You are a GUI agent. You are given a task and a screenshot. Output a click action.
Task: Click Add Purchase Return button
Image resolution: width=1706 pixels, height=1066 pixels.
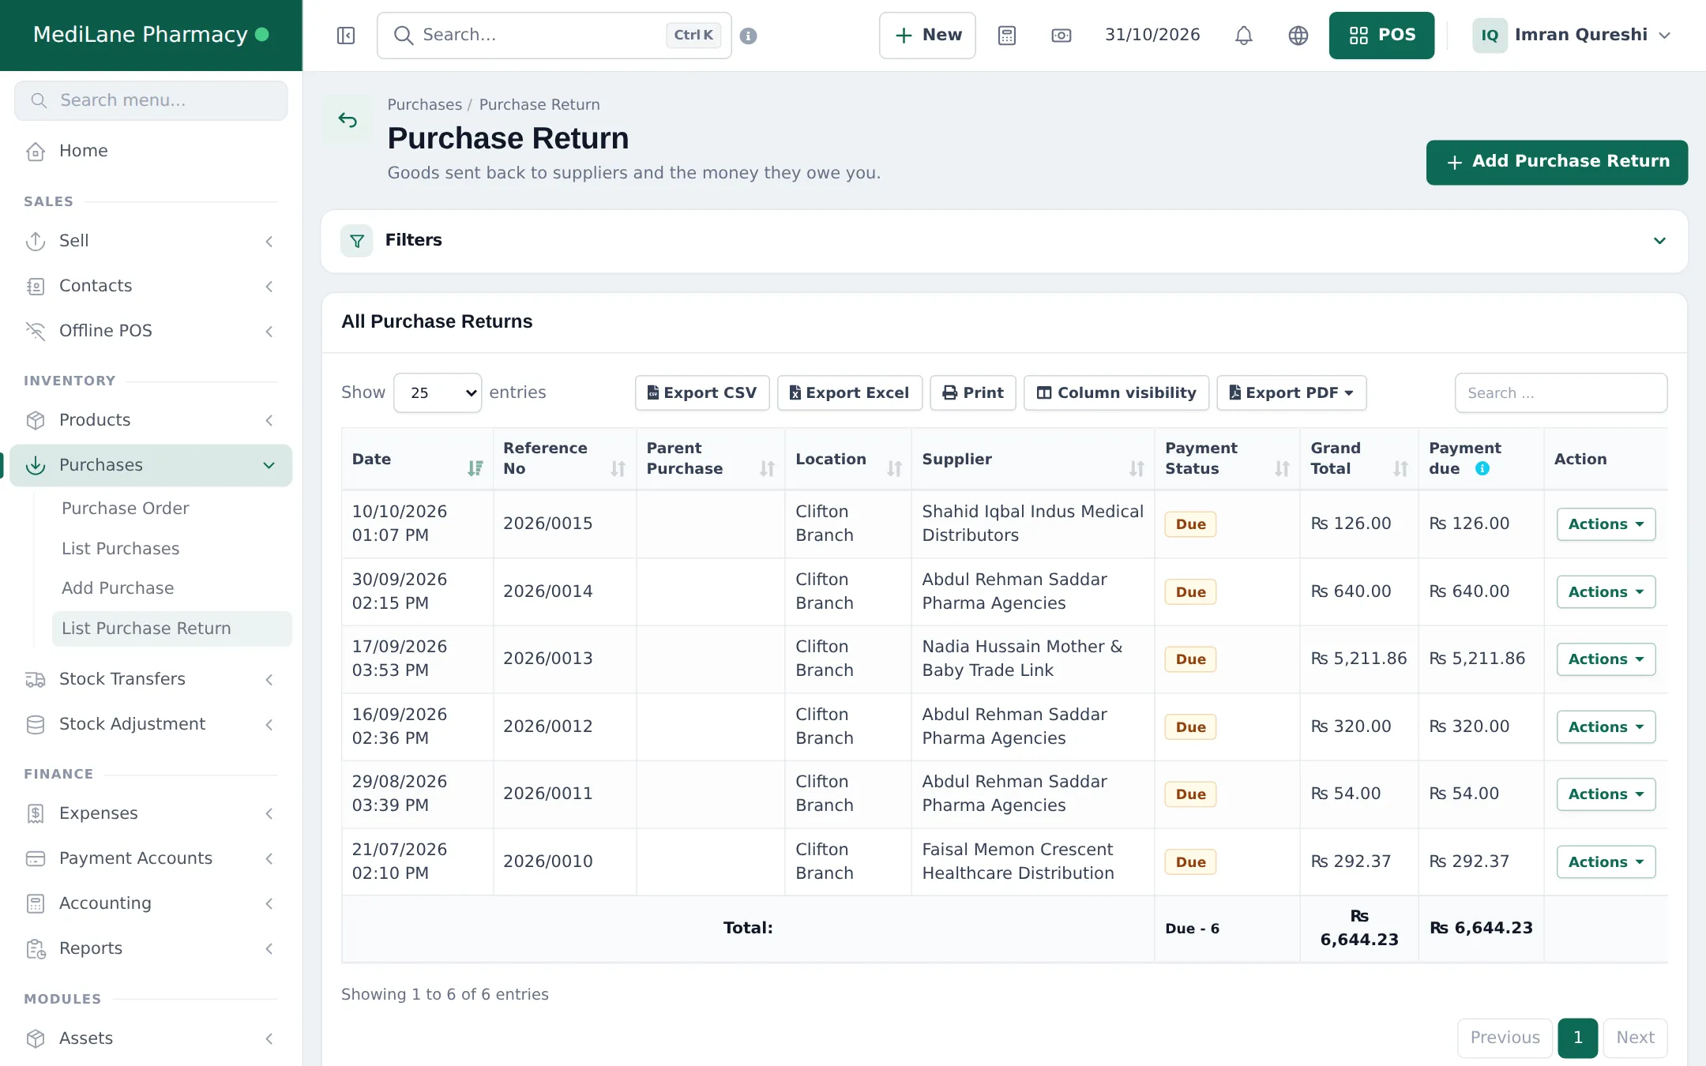(1557, 162)
